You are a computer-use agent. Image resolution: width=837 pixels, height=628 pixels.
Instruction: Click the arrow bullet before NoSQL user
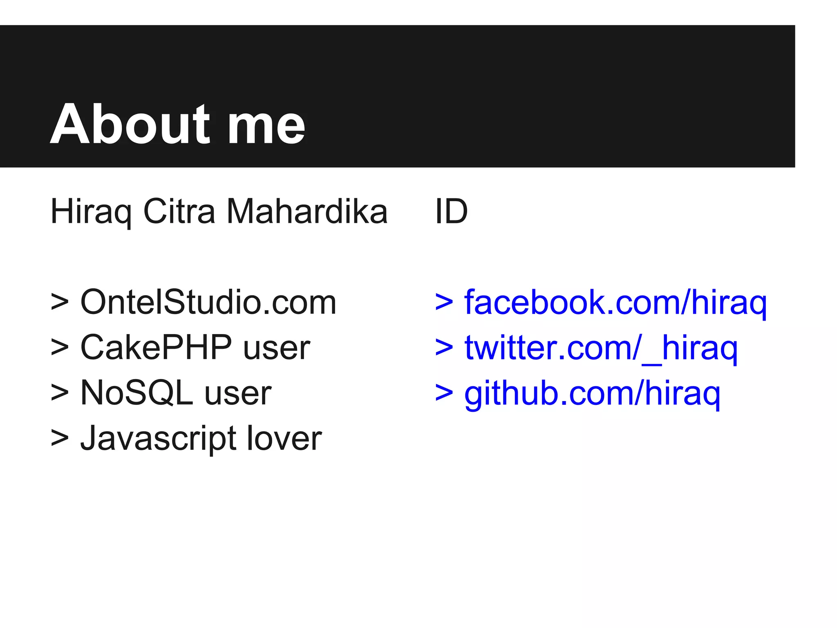(60, 394)
